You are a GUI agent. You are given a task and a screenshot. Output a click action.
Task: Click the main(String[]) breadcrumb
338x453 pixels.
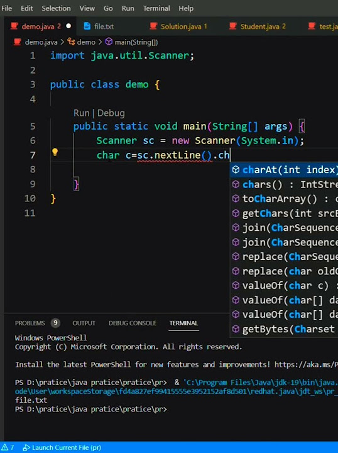click(x=136, y=42)
